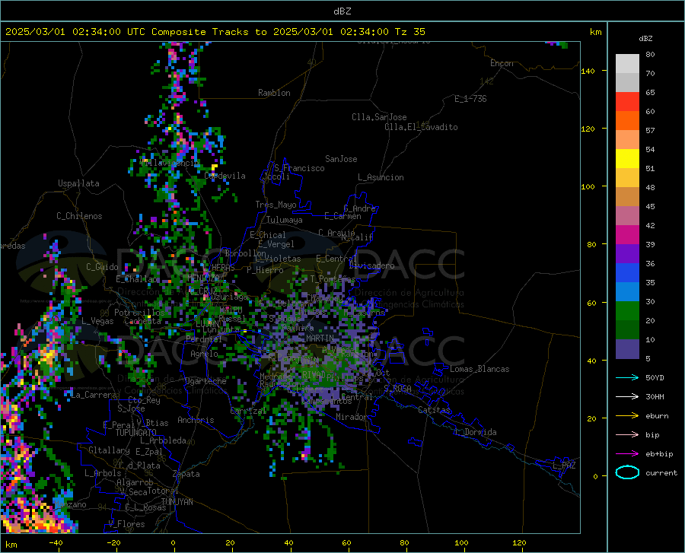
Task: Click the TUPUNGATO map label
Action: [136, 433]
